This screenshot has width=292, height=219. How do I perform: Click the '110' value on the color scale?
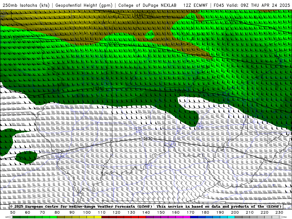tap(102, 212)
